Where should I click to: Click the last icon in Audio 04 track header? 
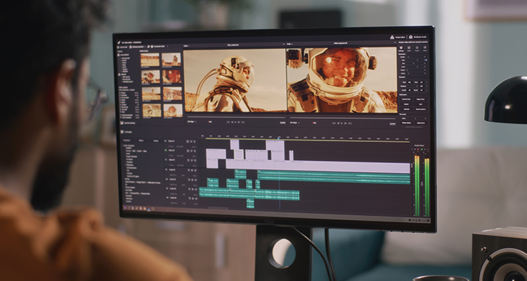[195, 198]
